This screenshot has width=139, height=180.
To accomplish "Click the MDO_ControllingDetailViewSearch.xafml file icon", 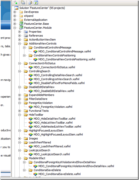I will 30,75.
